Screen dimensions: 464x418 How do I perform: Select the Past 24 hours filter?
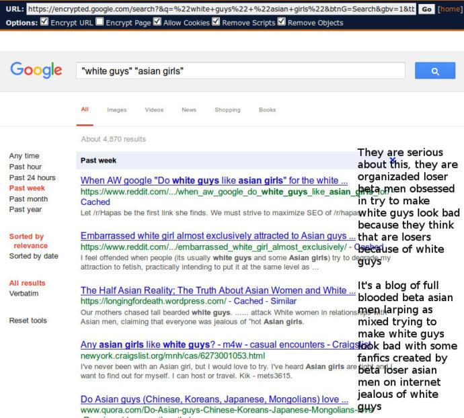coord(32,177)
